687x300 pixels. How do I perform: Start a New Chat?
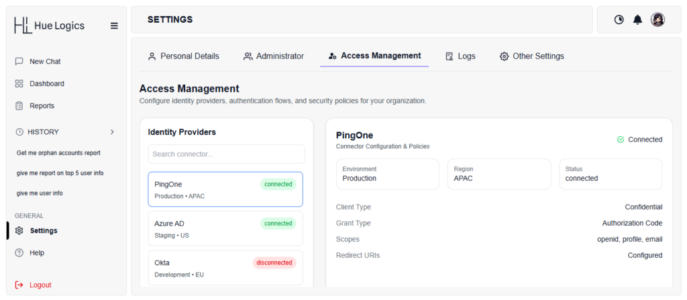point(45,62)
